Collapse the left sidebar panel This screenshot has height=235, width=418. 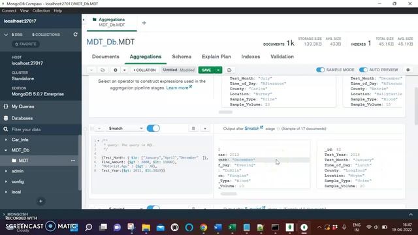coord(84,20)
